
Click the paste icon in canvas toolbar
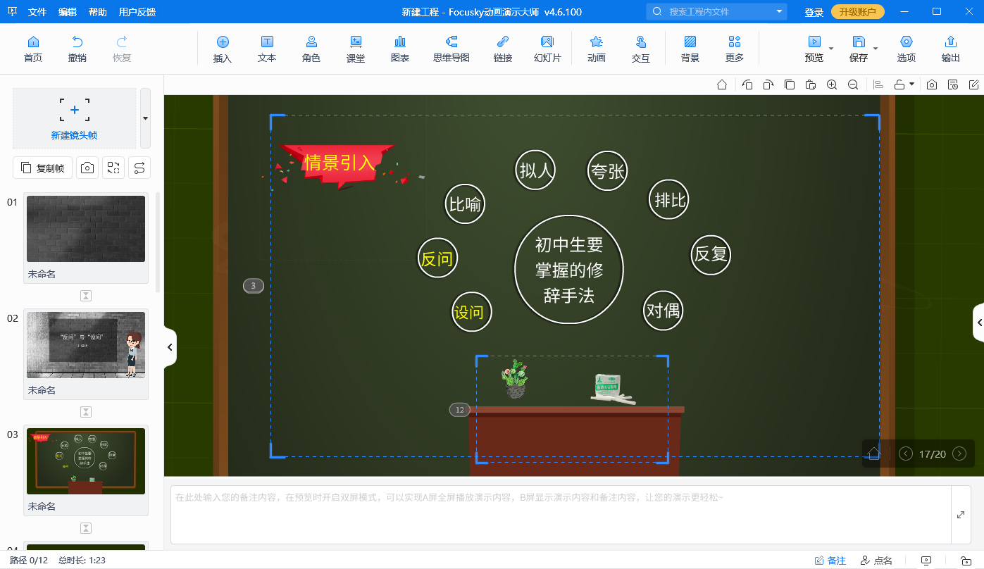click(811, 85)
